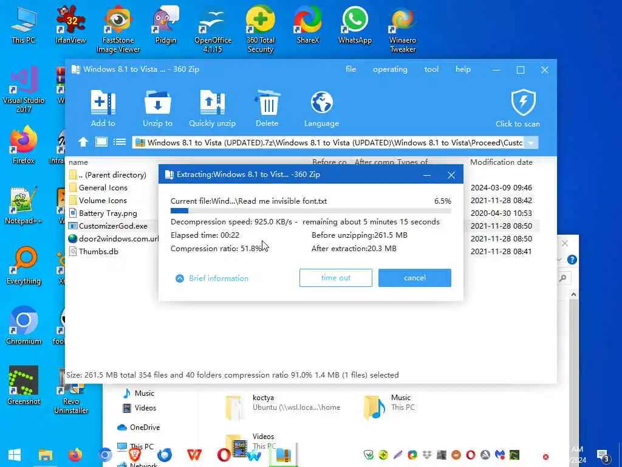The height and width of the screenshot is (467, 622).
Task: Go up one directory with arrow icon
Action: [83, 142]
